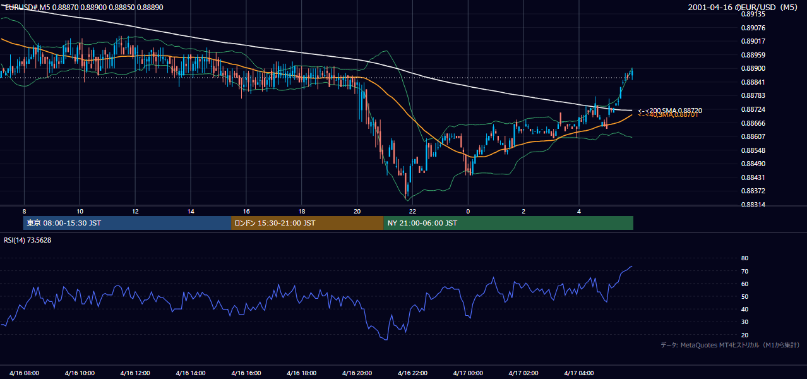The width and height of the screenshot is (807, 379).
Task: Click RSI scale value 40
Action: coord(745,309)
